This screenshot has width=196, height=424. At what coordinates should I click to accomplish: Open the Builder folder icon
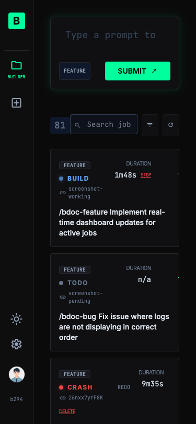(x=17, y=65)
